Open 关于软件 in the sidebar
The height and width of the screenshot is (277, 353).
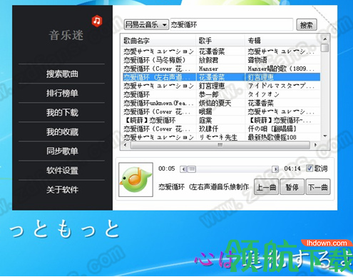(x=62, y=189)
